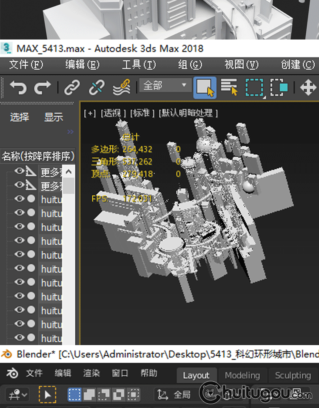This screenshot has height=408, width=319.
Task: Activate the Select Object tool
Action: pyautogui.click(x=205, y=88)
